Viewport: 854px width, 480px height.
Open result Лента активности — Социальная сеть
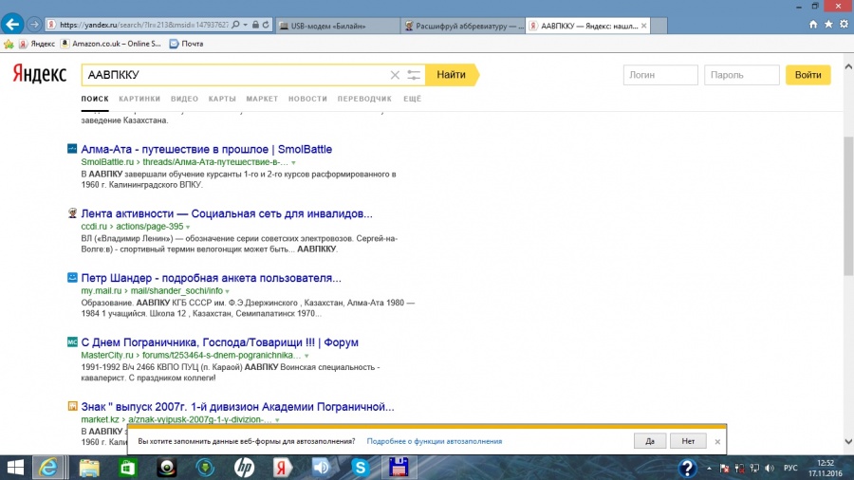pyautogui.click(x=227, y=213)
